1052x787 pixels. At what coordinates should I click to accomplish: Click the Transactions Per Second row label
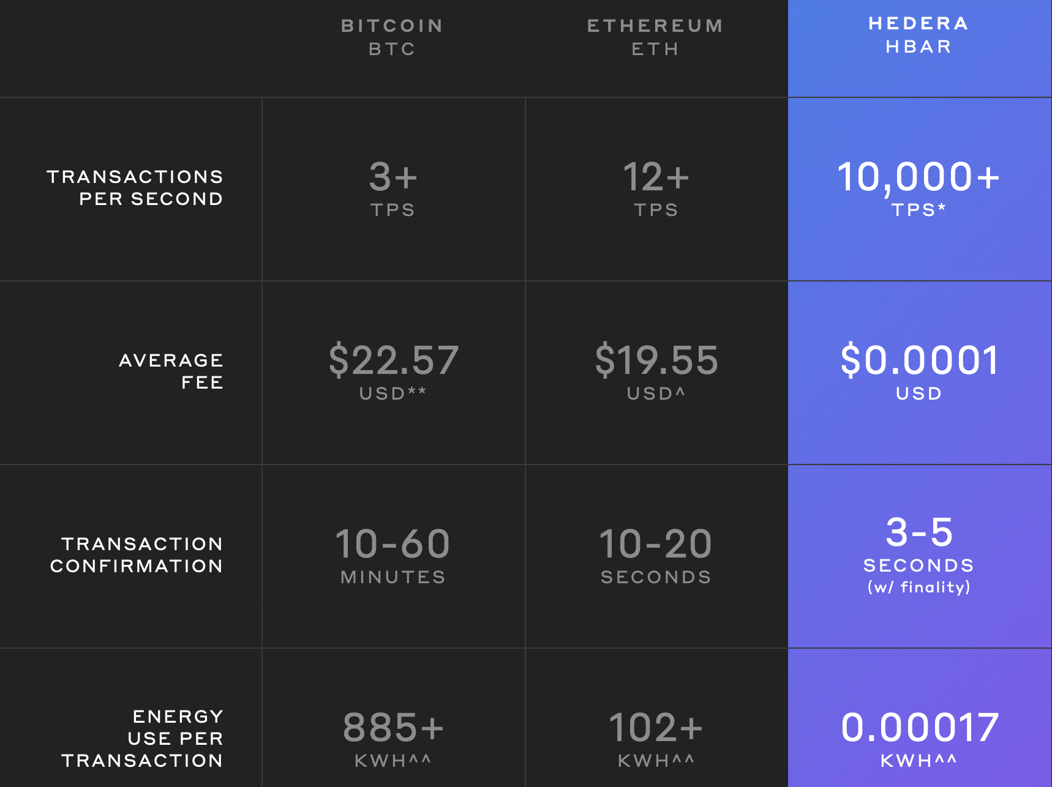coord(135,188)
